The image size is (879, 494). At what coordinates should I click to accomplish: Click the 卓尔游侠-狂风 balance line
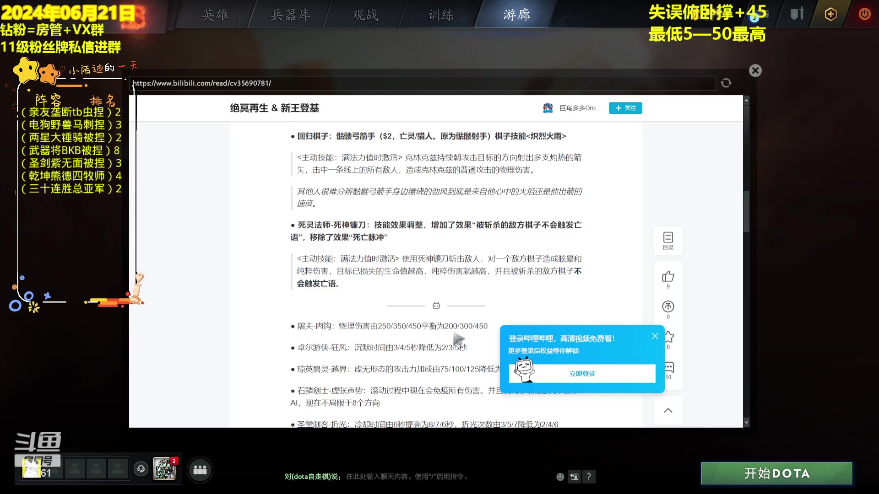(x=382, y=348)
